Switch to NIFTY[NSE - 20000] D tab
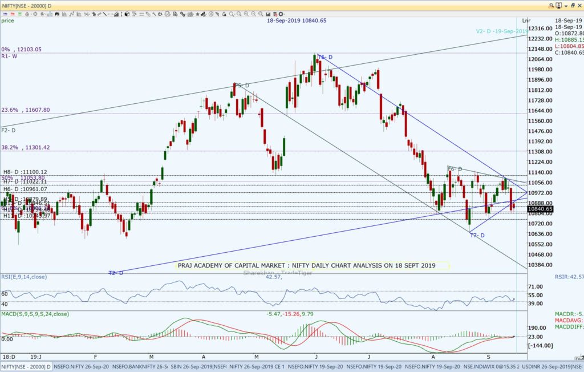The image size is (584, 372). pos(26,367)
